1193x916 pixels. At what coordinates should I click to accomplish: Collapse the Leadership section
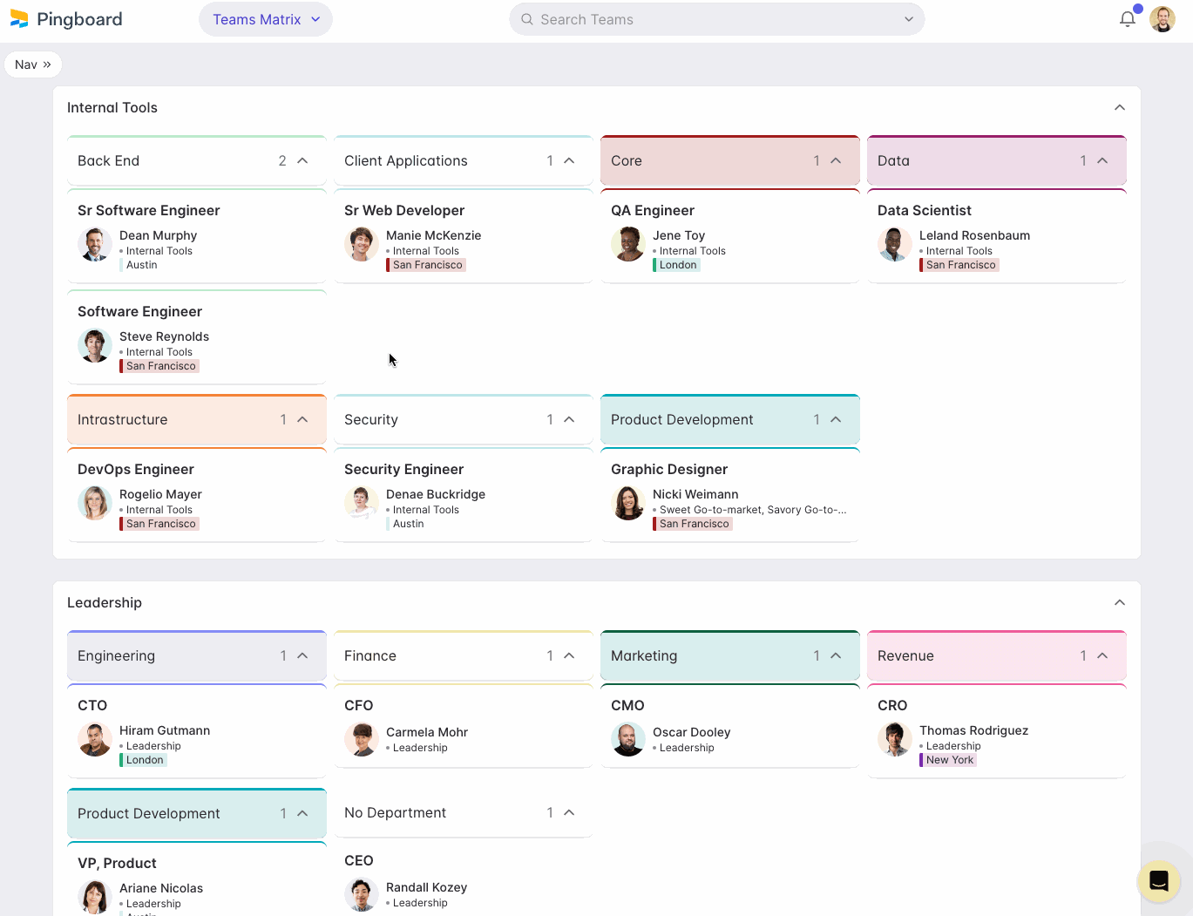1120,602
